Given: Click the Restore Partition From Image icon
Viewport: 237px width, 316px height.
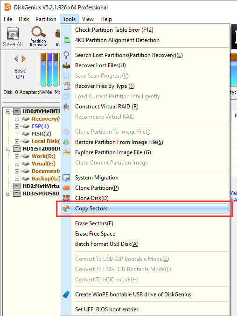Looking at the screenshot, I should coord(66,142).
